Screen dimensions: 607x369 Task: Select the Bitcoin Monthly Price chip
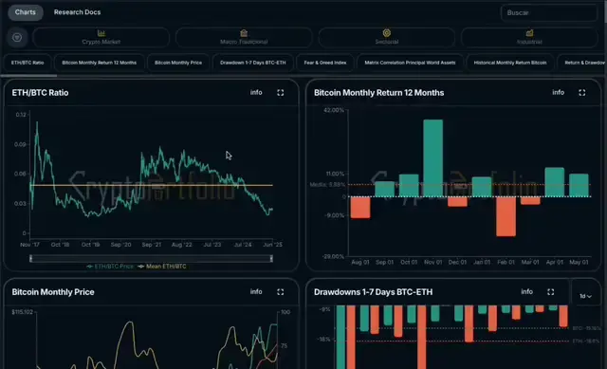(x=178, y=63)
